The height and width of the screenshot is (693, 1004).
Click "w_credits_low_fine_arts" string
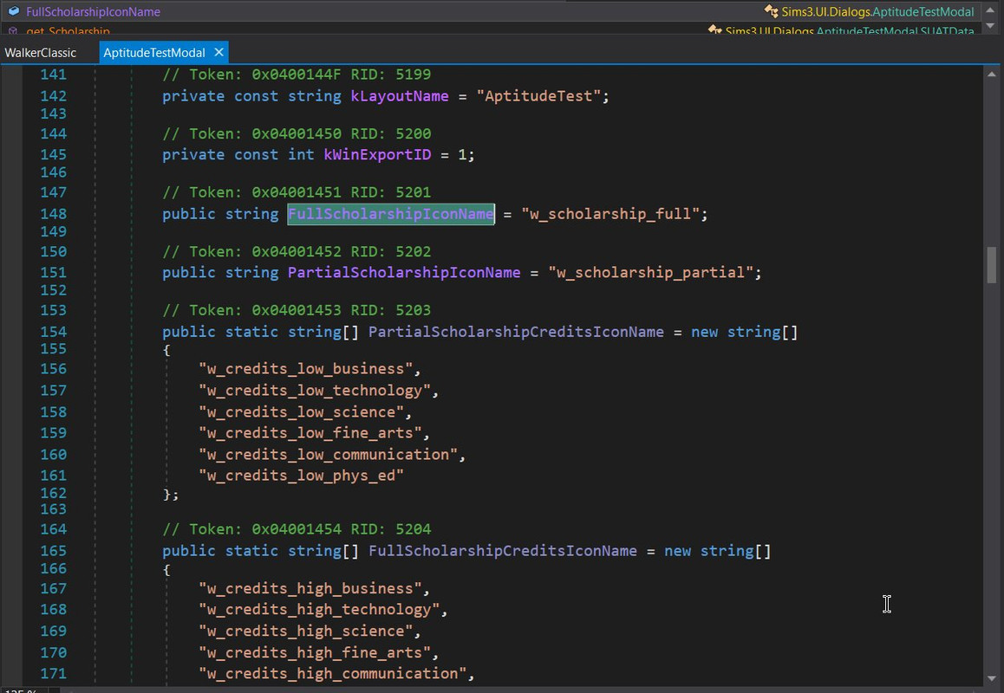tap(310, 433)
